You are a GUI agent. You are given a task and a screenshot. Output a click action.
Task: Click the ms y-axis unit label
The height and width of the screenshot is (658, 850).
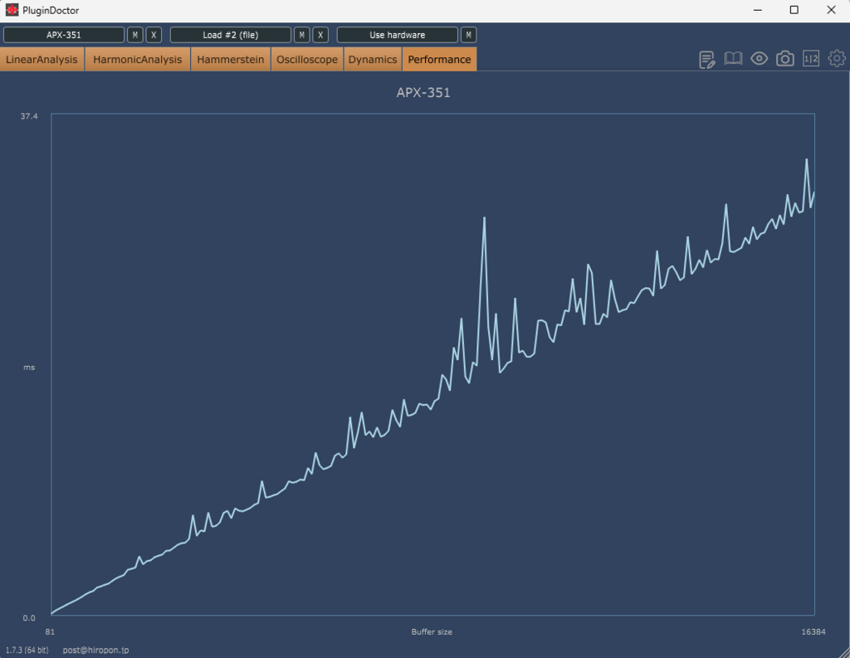pos(29,368)
